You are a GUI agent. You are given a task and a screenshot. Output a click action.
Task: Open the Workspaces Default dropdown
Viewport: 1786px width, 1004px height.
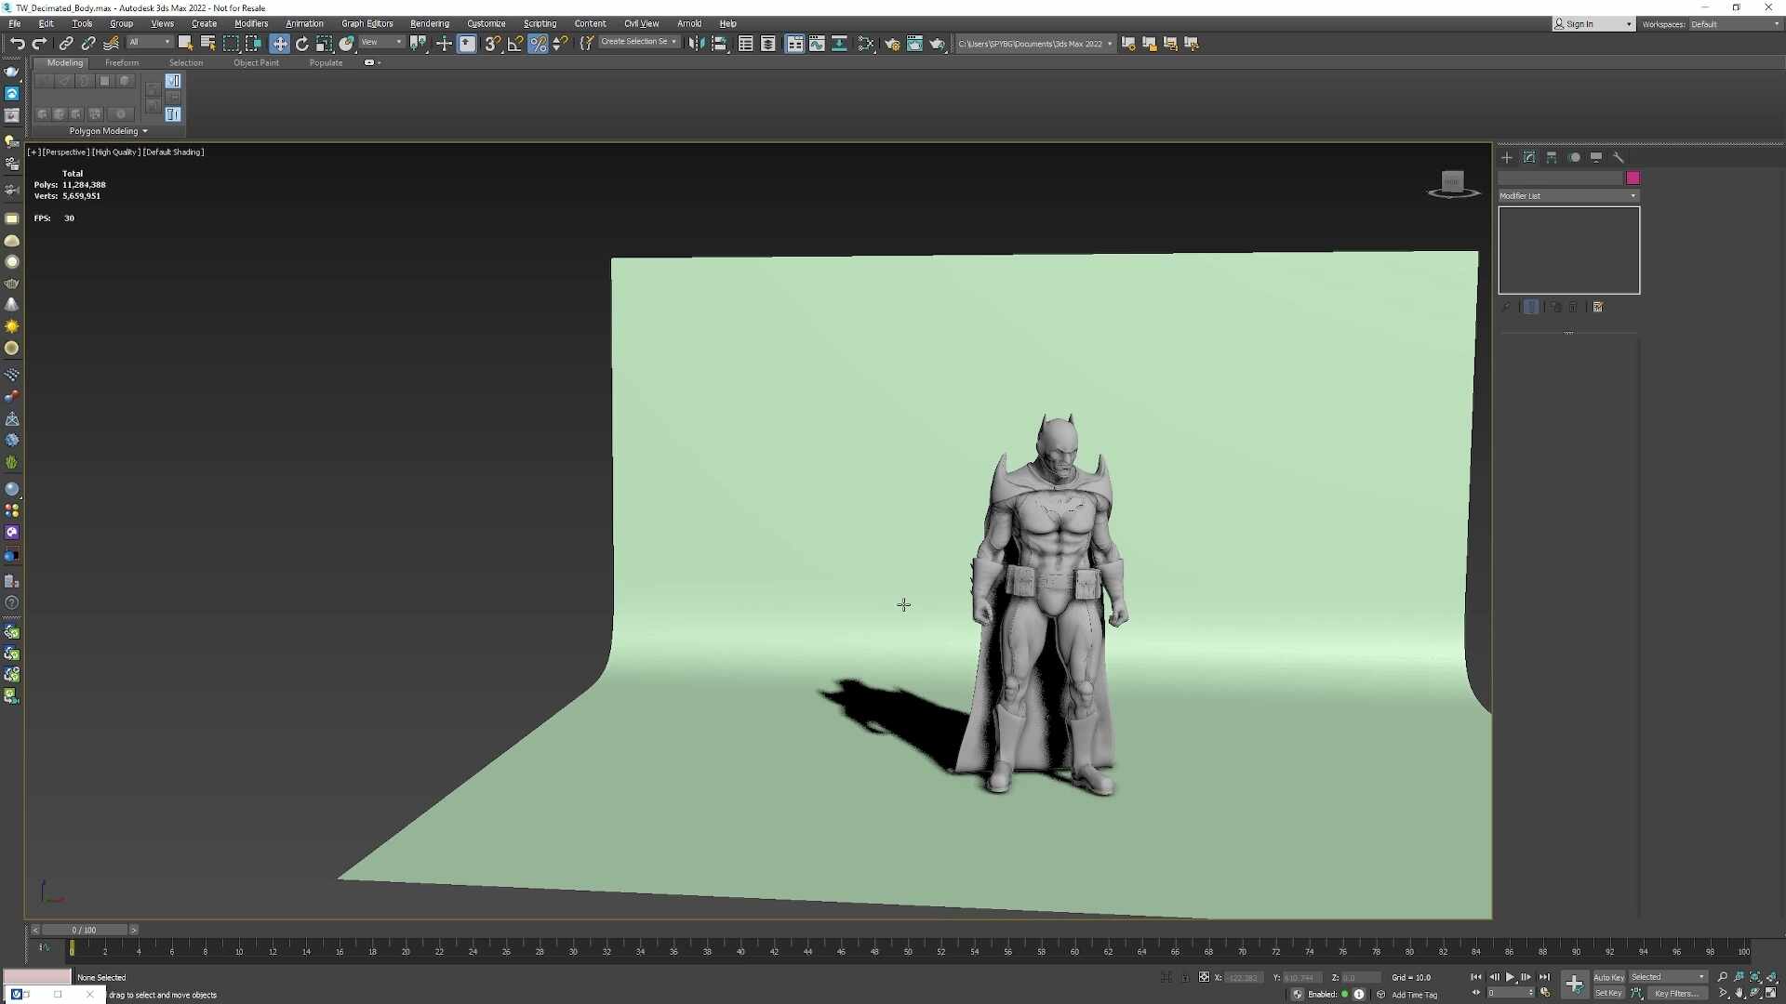coord(1735,24)
